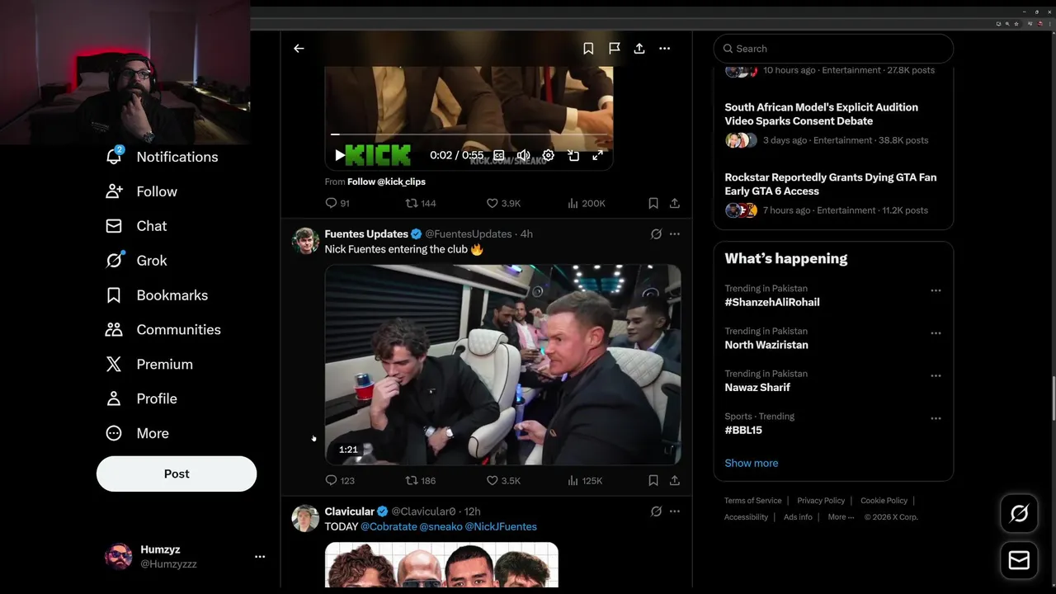Screen dimensions: 1056x594
Task: View analytics showing 200K views
Action: coord(587,203)
